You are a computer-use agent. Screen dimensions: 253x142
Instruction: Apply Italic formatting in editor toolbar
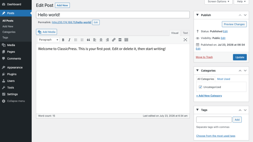point(69,40)
